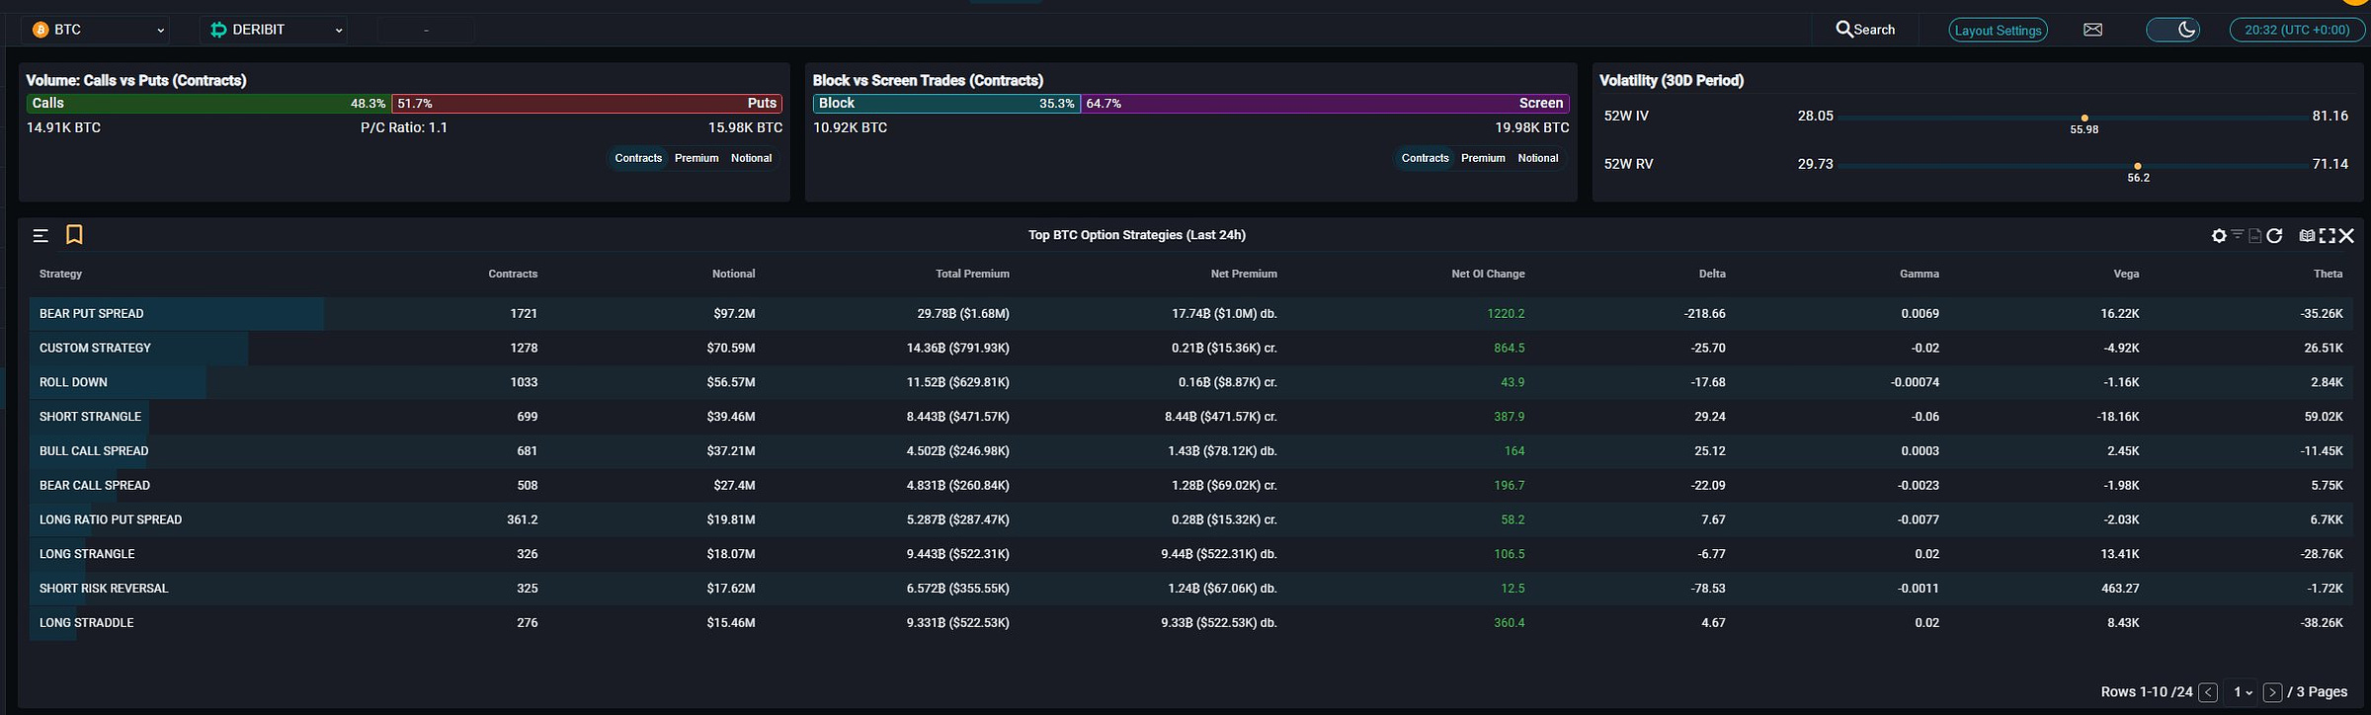Select the CUSTOM STRATEGY row

(x=1190, y=349)
